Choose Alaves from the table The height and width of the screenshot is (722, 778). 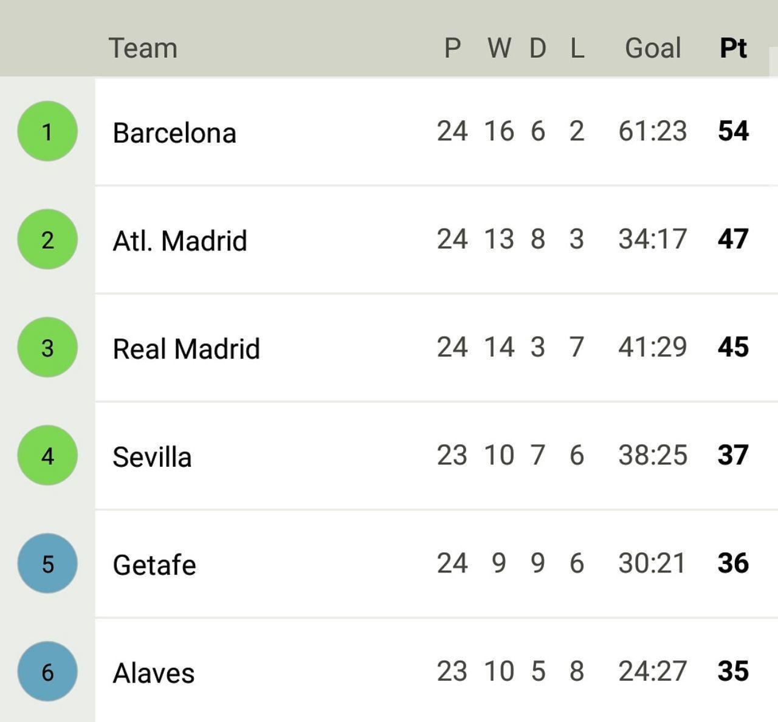pyautogui.click(x=154, y=673)
